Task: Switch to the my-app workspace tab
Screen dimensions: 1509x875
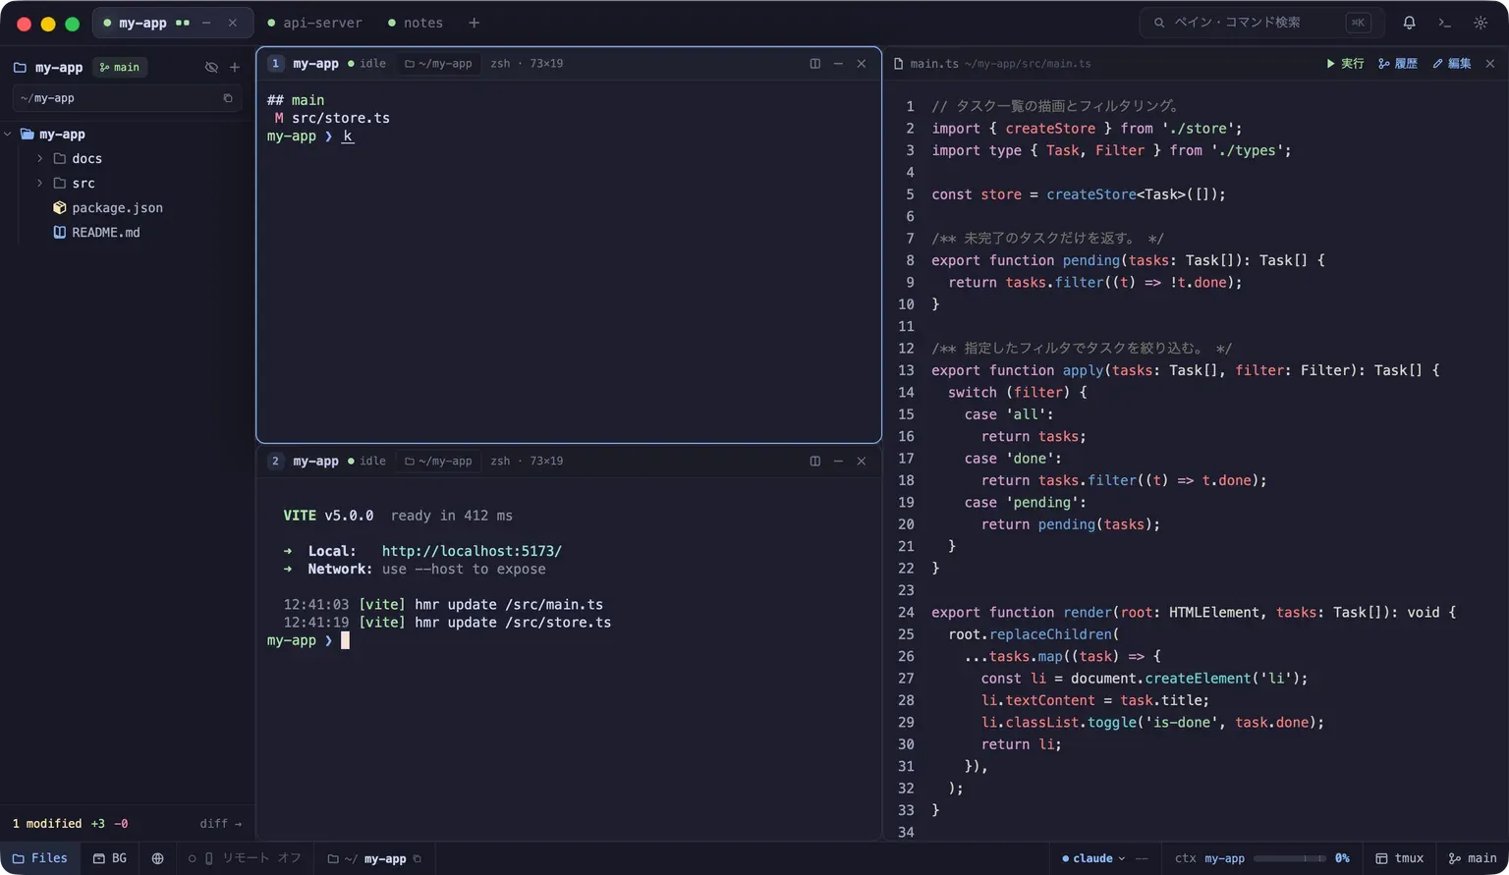Action: pos(142,23)
